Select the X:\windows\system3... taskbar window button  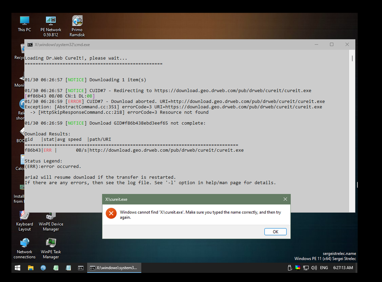click(114, 268)
